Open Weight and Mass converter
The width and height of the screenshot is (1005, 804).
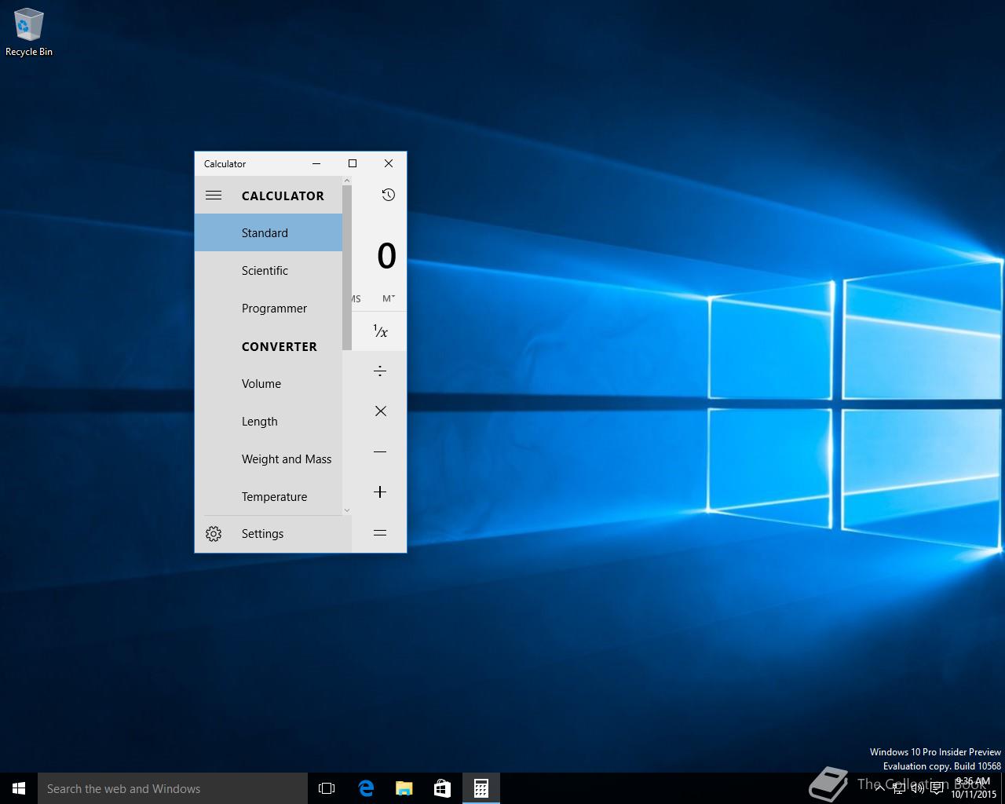click(286, 459)
